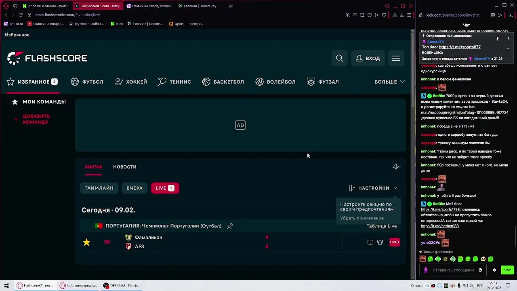Viewport: 517px width, 291px height.
Task: Expand the Настройки settings dropdown
Action: pyautogui.click(x=373, y=188)
